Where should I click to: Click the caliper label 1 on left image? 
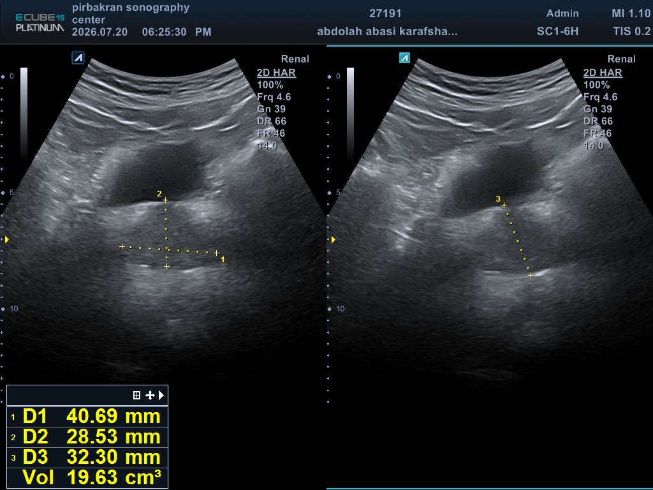coord(223,260)
